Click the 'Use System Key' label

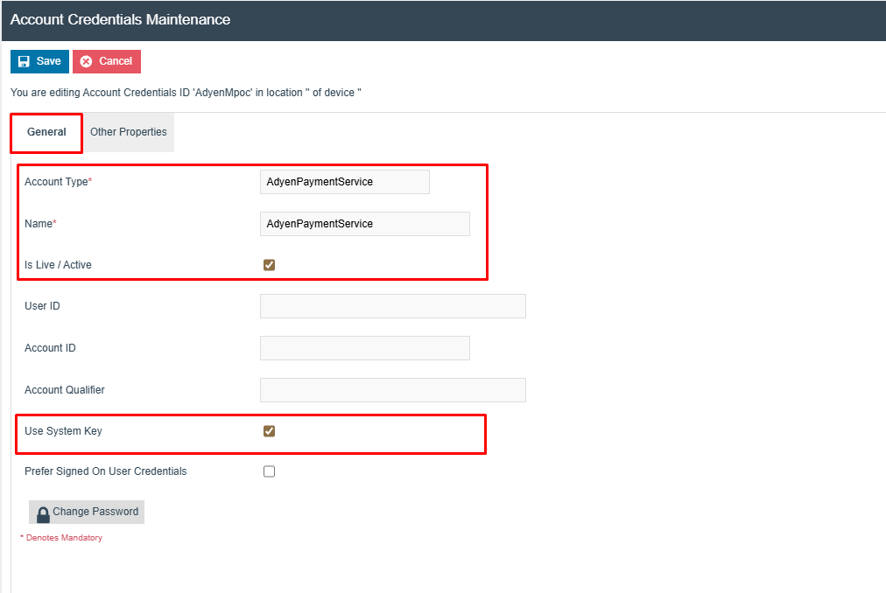pos(63,431)
